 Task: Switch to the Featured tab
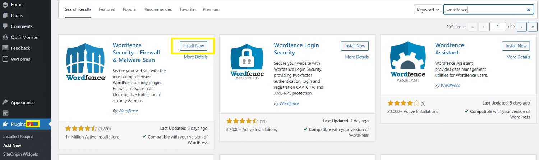pos(107,9)
